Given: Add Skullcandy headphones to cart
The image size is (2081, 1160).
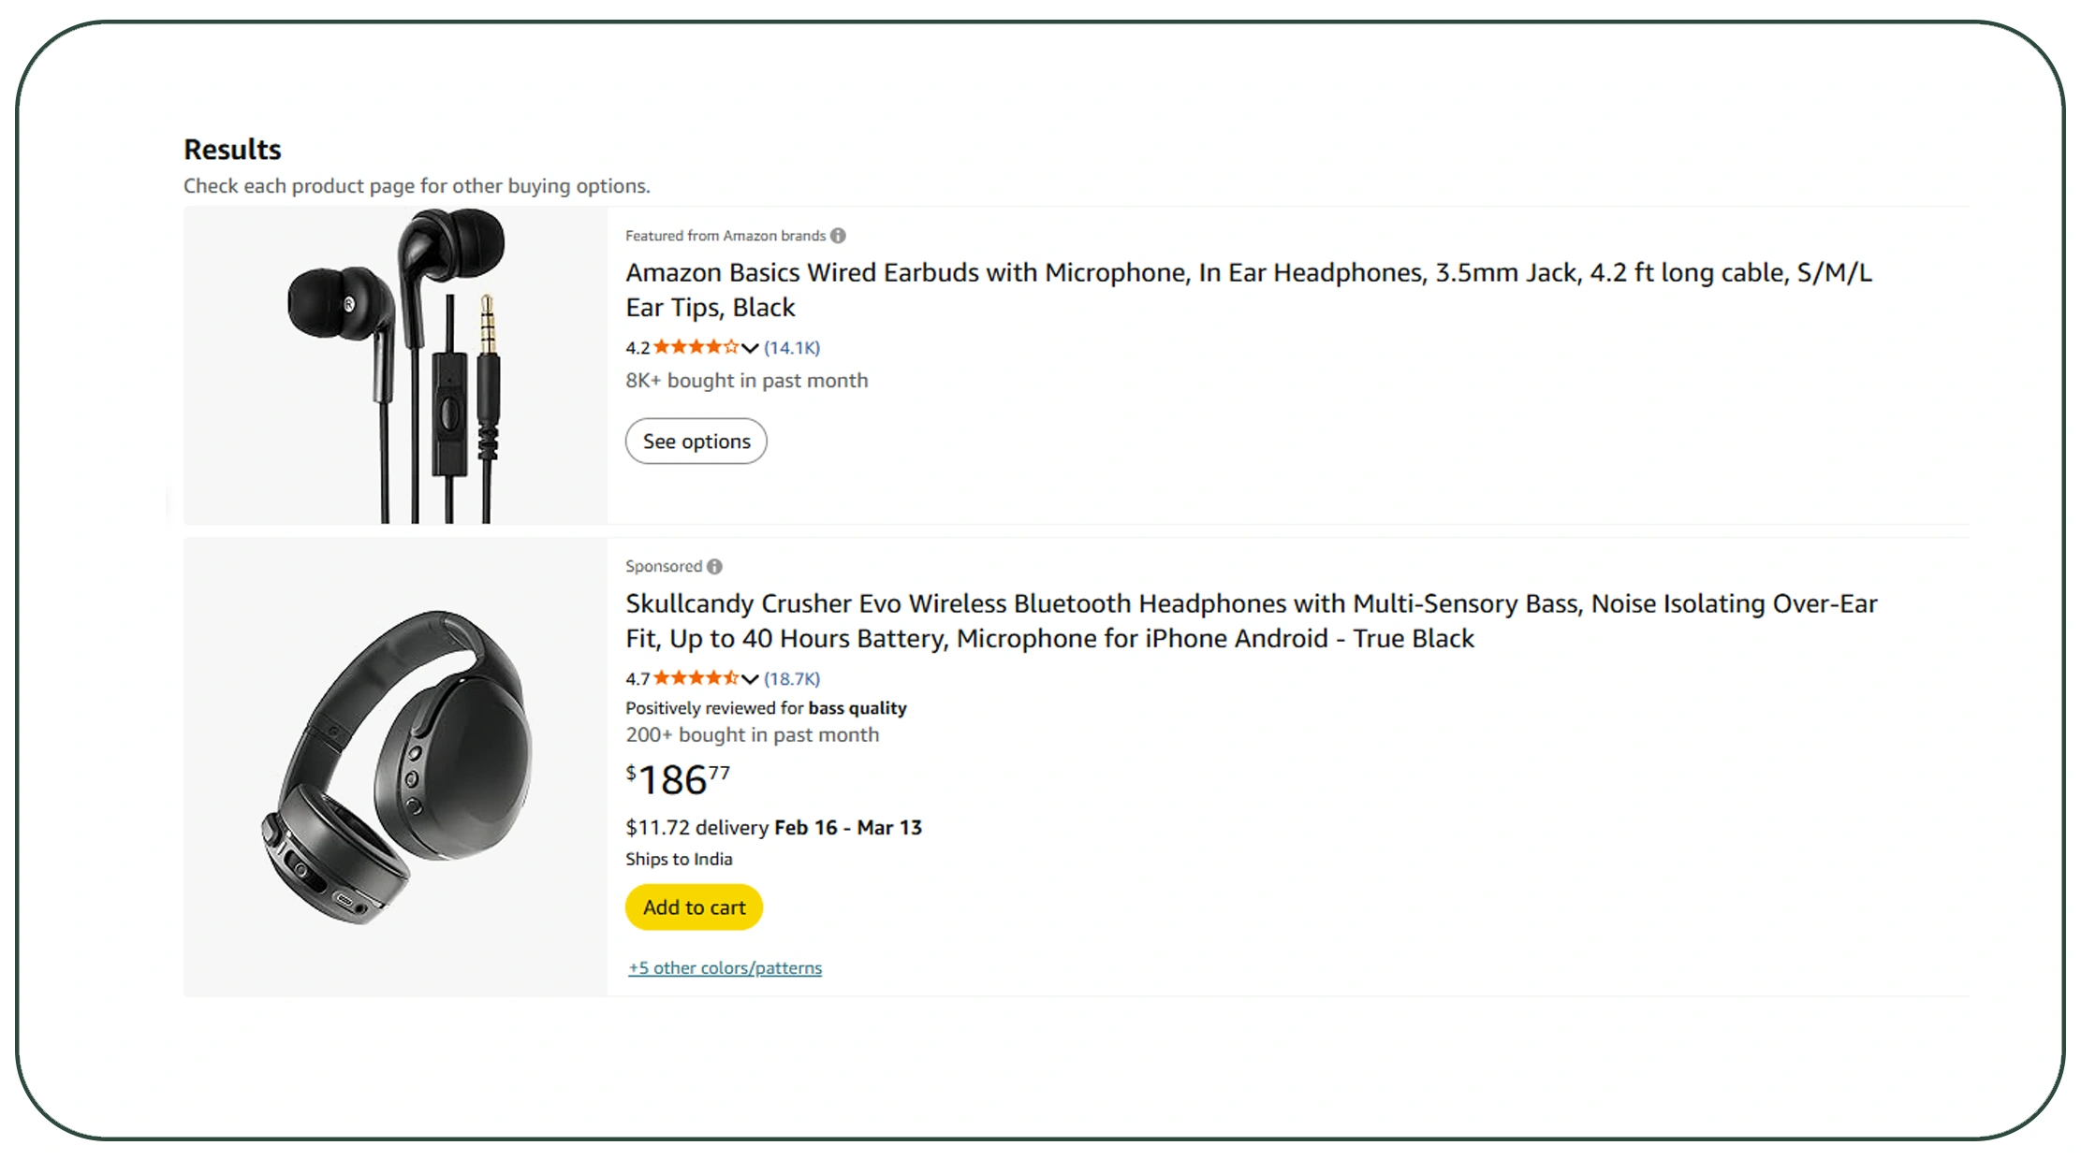Looking at the screenshot, I should tap(694, 907).
